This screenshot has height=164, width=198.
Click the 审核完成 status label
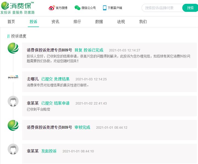click(82, 127)
